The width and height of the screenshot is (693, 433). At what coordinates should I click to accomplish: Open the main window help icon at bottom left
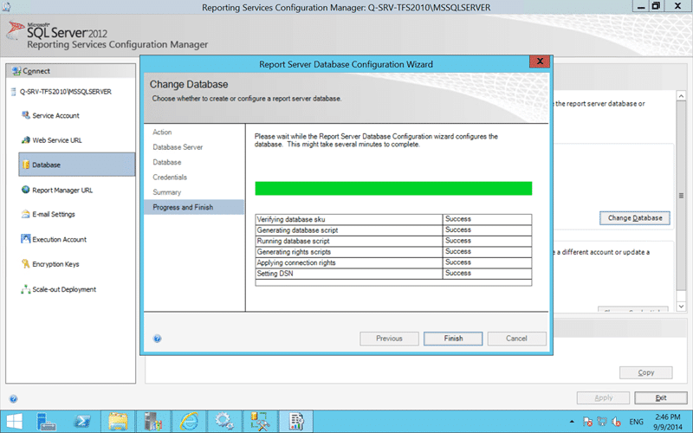click(x=13, y=399)
